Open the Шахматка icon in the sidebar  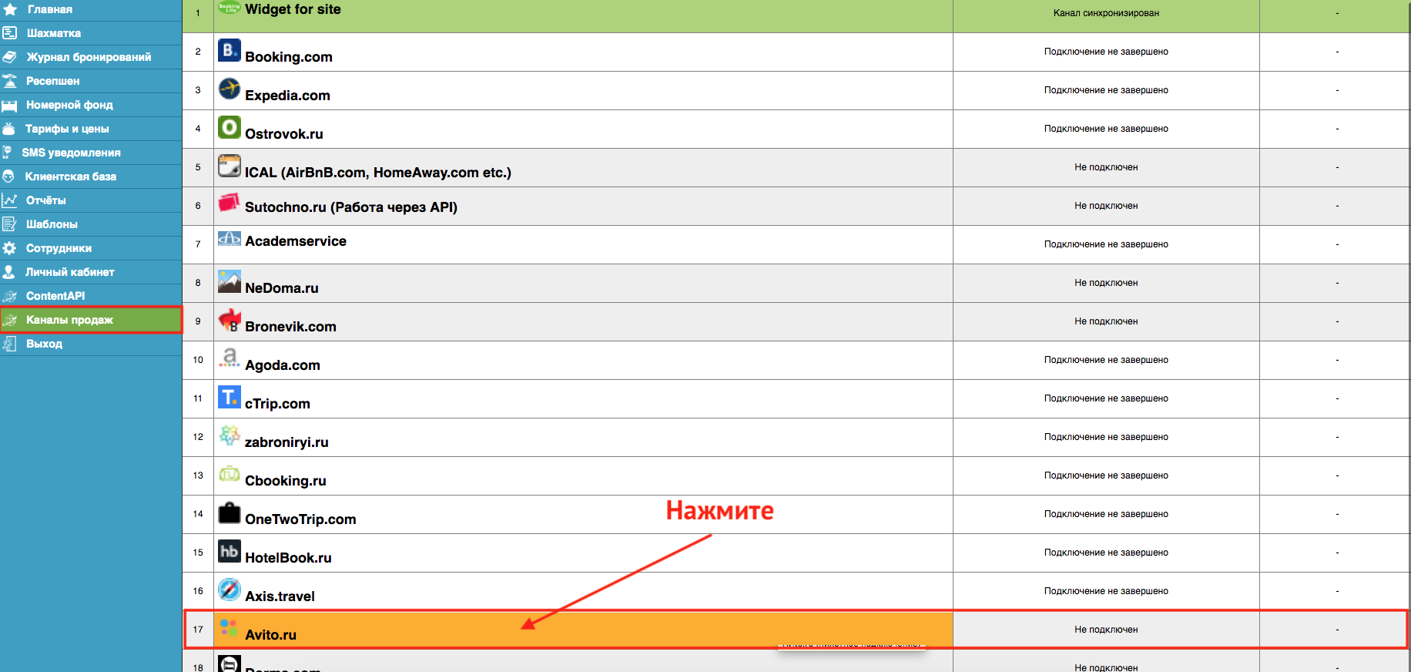pyautogui.click(x=10, y=33)
